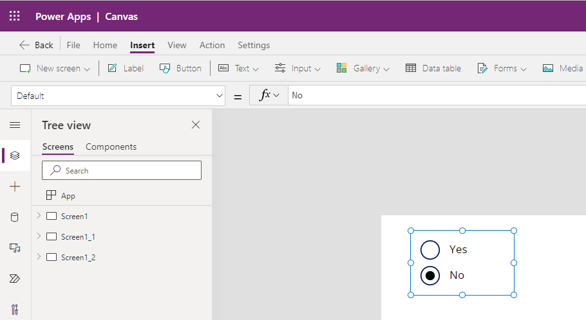Switch to the Components tab
Image resolution: width=586 pixels, height=320 pixels.
pyautogui.click(x=111, y=147)
